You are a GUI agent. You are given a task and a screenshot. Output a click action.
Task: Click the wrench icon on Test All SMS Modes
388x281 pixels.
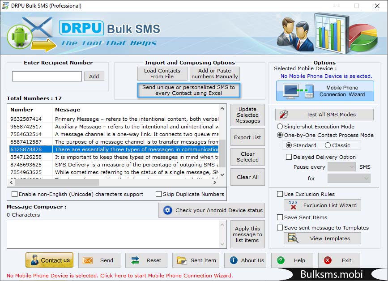coord(284,114)
